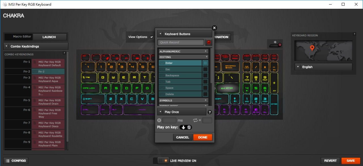The width and height of the screenshot is (363, 166).
Task: Open the Play Once playback dropdown
Action: coord(181,112)
